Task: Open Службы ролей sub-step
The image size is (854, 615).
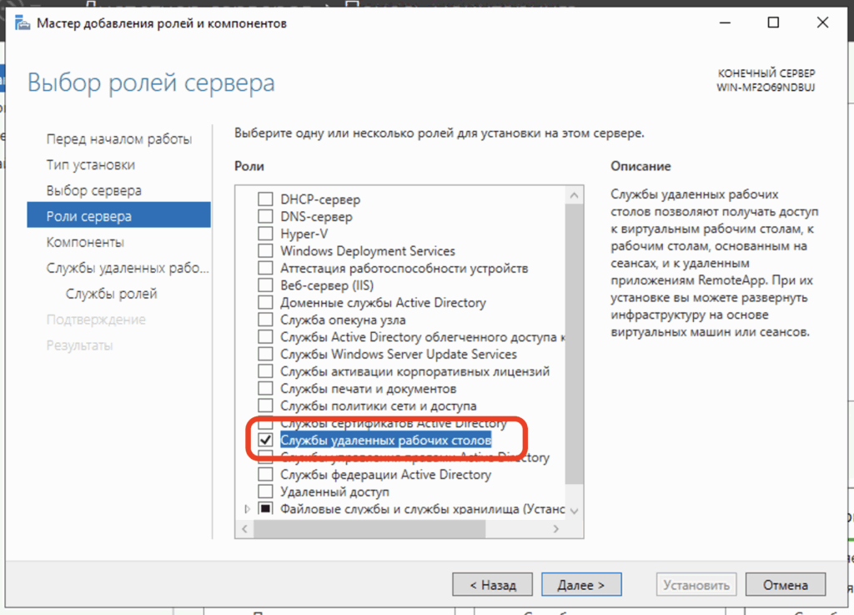Action: (111, 294)
